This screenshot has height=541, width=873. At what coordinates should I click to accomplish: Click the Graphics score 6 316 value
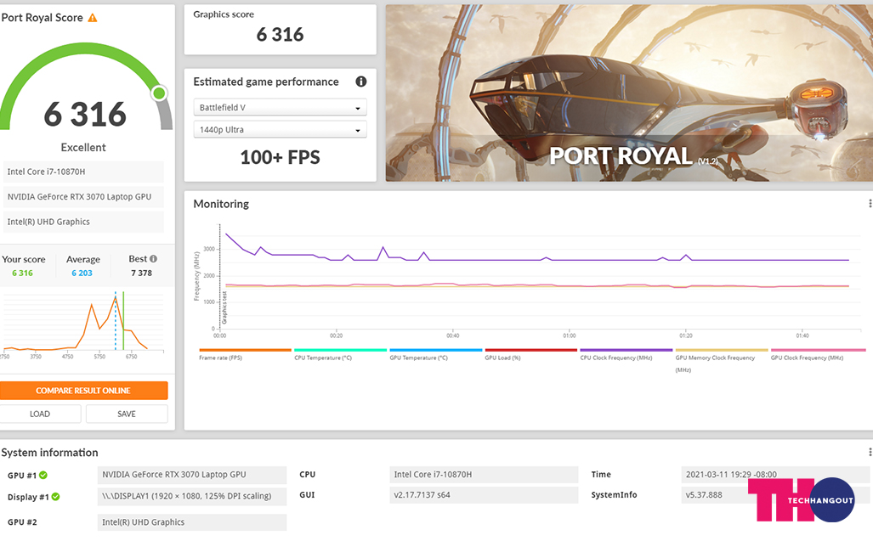coord(280,35)
